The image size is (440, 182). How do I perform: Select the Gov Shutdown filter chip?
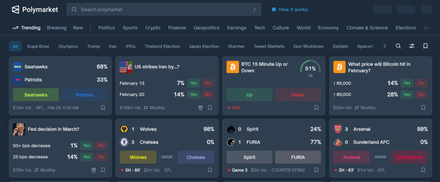[309, 46]
